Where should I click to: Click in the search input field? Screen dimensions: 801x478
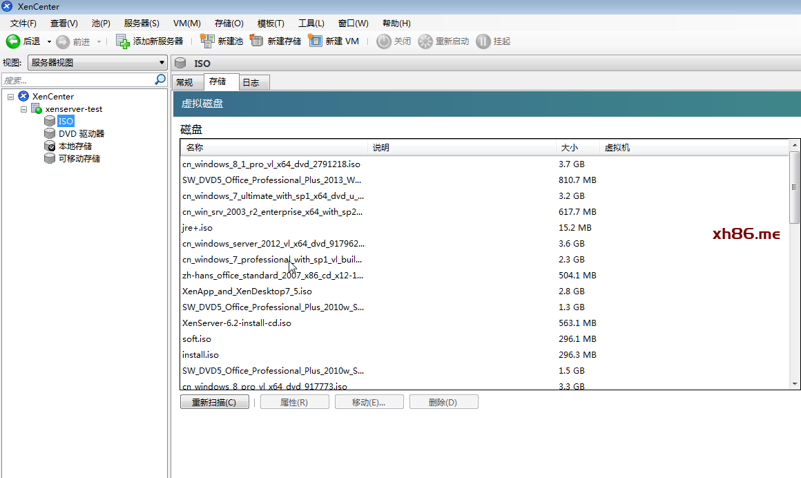point(77,80)
